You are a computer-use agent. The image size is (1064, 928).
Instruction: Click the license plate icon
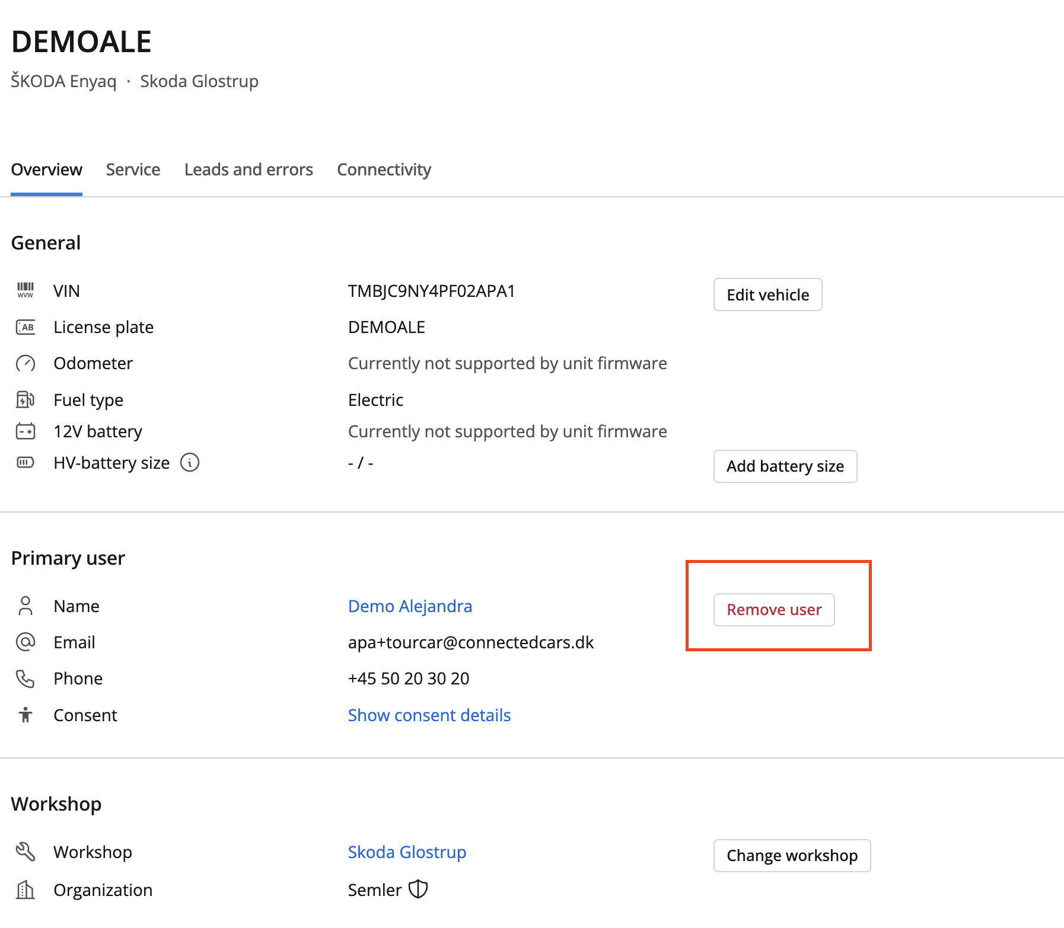(x=25, y=327)
